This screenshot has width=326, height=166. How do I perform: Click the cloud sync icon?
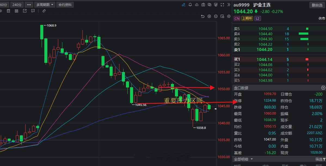point(197,5)
